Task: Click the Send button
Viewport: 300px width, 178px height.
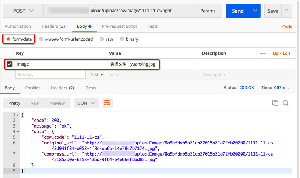Action: 238,11
